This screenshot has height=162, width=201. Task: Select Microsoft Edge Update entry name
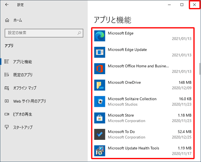tap(127, 50)
